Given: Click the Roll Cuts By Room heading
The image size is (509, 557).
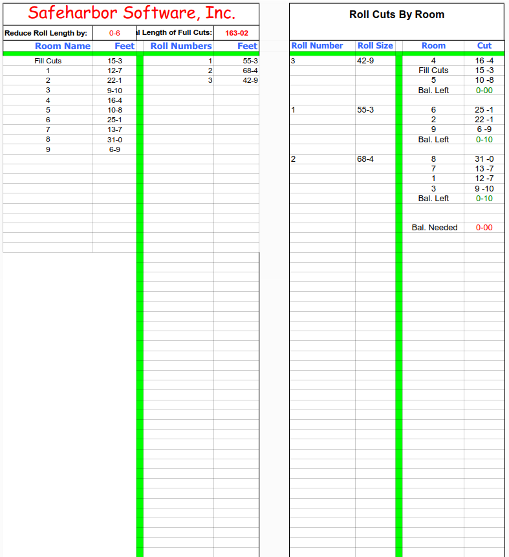Looking at the screenshot, I should pyautogui.click(x=396, y=15).
